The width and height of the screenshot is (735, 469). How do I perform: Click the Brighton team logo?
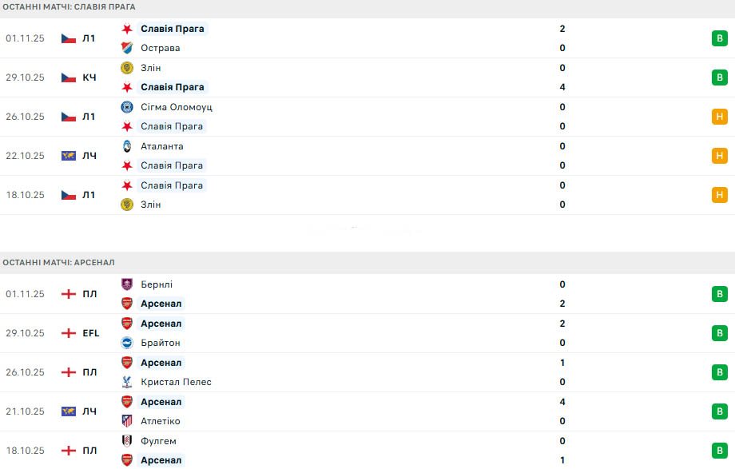(x=126, y=343)
